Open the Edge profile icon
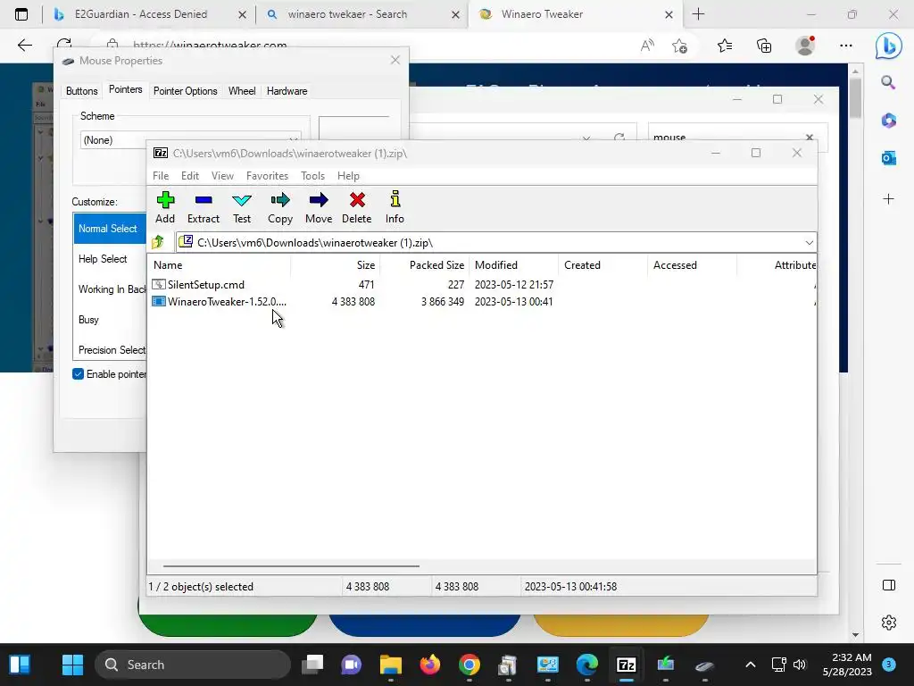The image size is (914, 686). click(805, 46)
